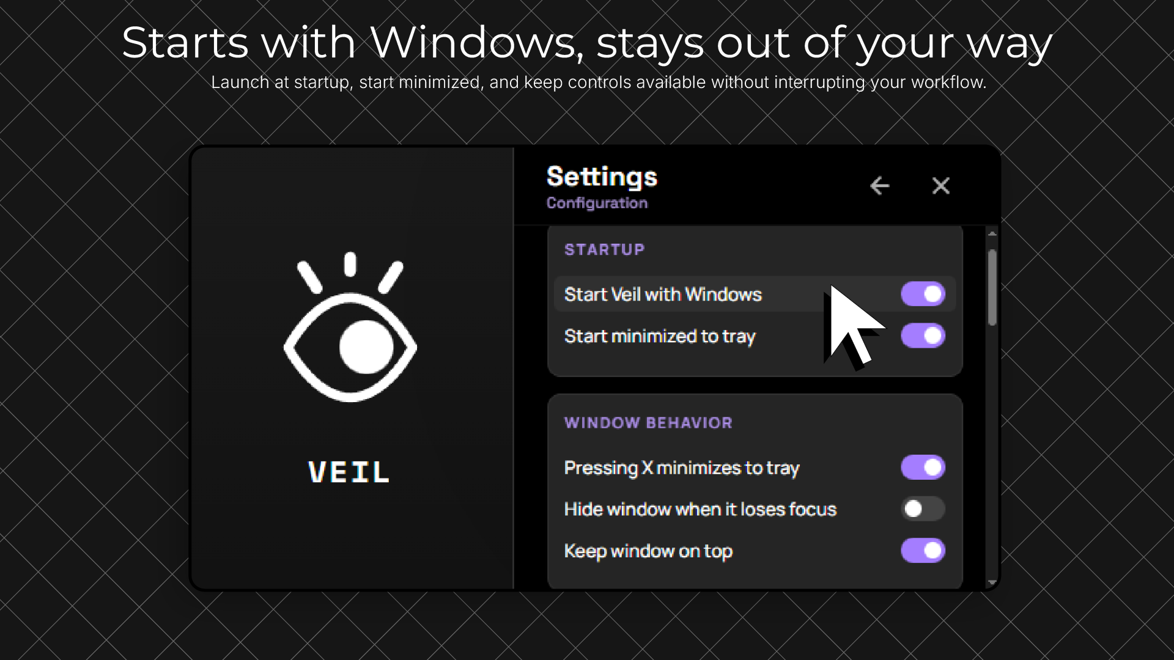Turn off Keep window on top

pyautogui.click(x=924, y=551)
